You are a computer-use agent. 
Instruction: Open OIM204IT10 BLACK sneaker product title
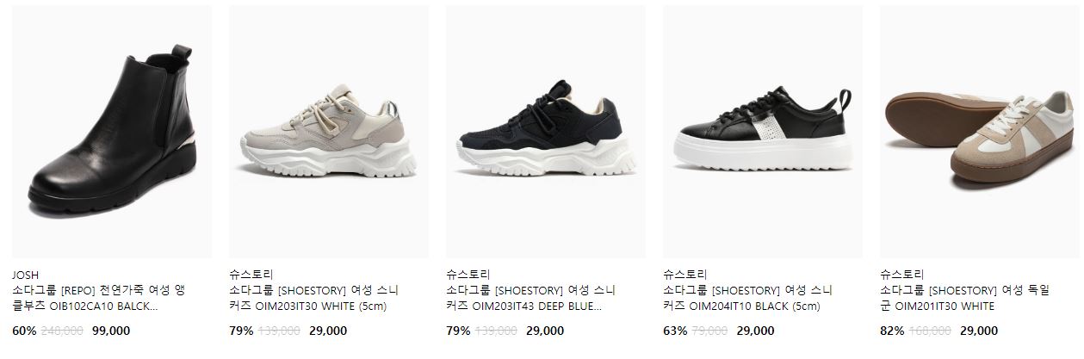pyautogui.click(x=748, y=298)
